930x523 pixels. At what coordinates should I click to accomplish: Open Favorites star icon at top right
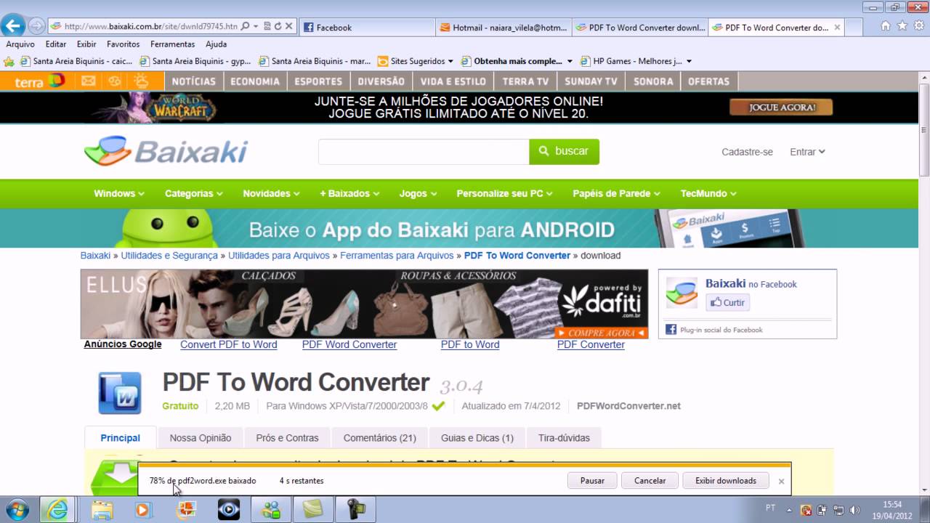coord(902,26)
